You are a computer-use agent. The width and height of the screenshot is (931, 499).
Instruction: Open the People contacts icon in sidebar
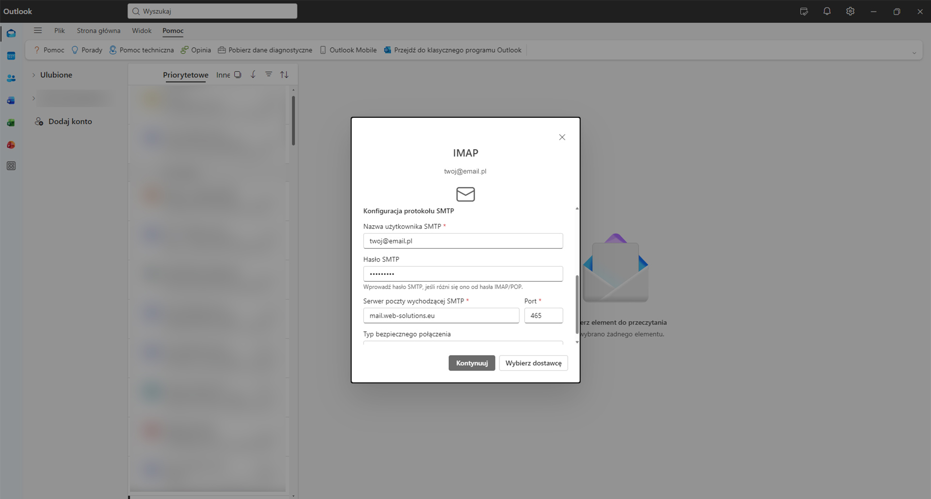click(x=11, y=78)
